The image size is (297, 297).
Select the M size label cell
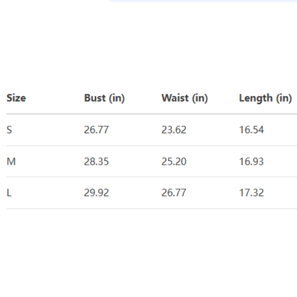click(x=10, y=162)
